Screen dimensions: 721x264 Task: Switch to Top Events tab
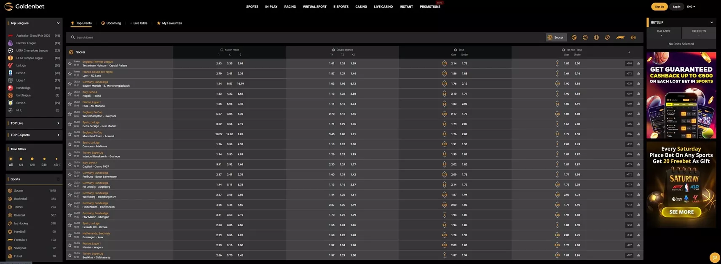coord(81,23)
